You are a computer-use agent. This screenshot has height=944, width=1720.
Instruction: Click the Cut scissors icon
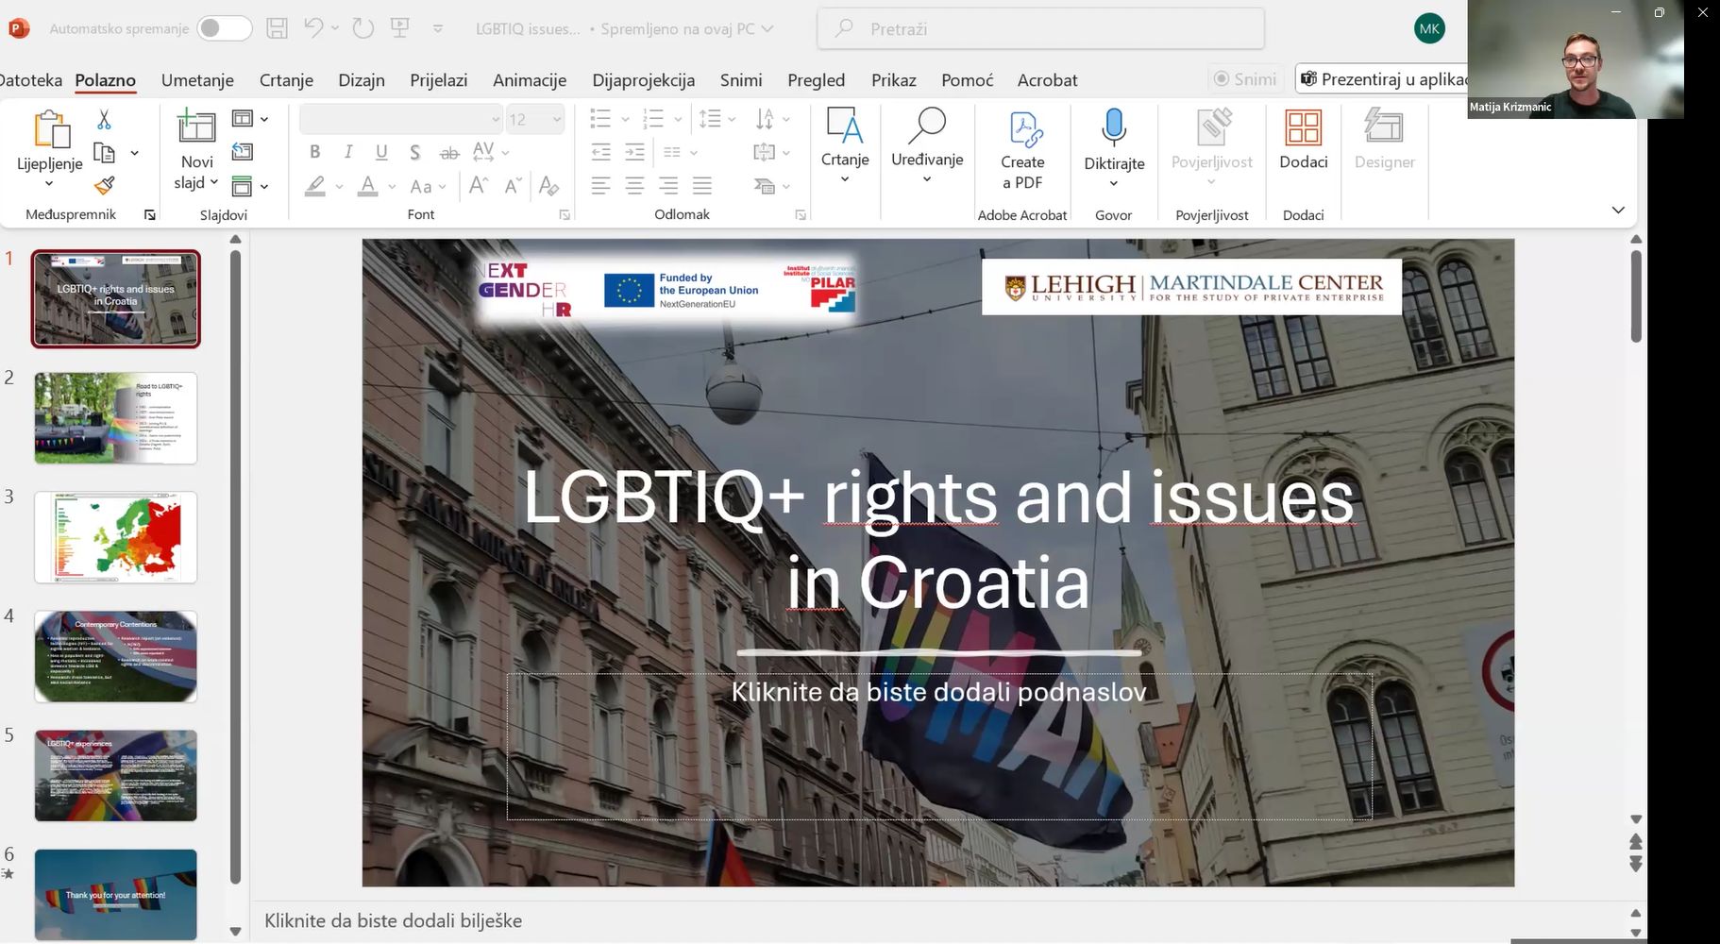point(104,120)
